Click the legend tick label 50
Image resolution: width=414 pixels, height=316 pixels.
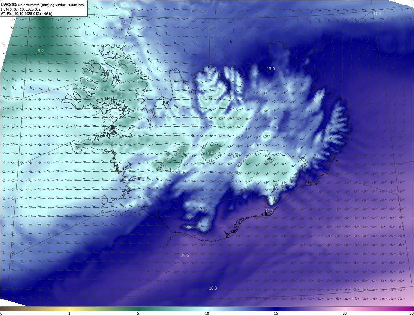tap(411, 313)
